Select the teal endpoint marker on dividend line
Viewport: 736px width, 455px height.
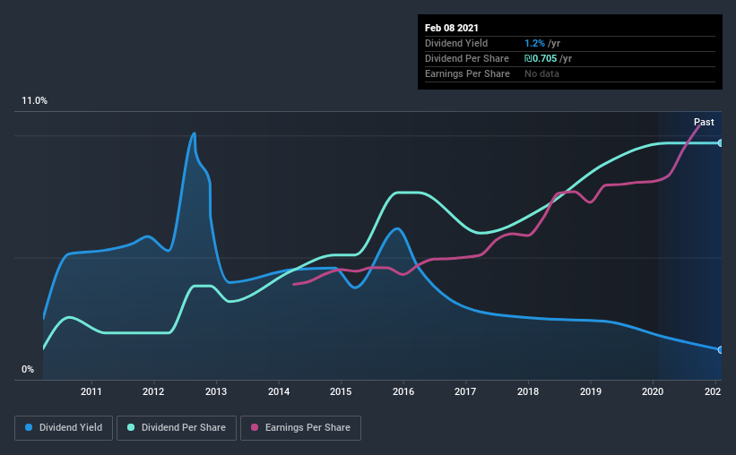(x=720, y=143)
